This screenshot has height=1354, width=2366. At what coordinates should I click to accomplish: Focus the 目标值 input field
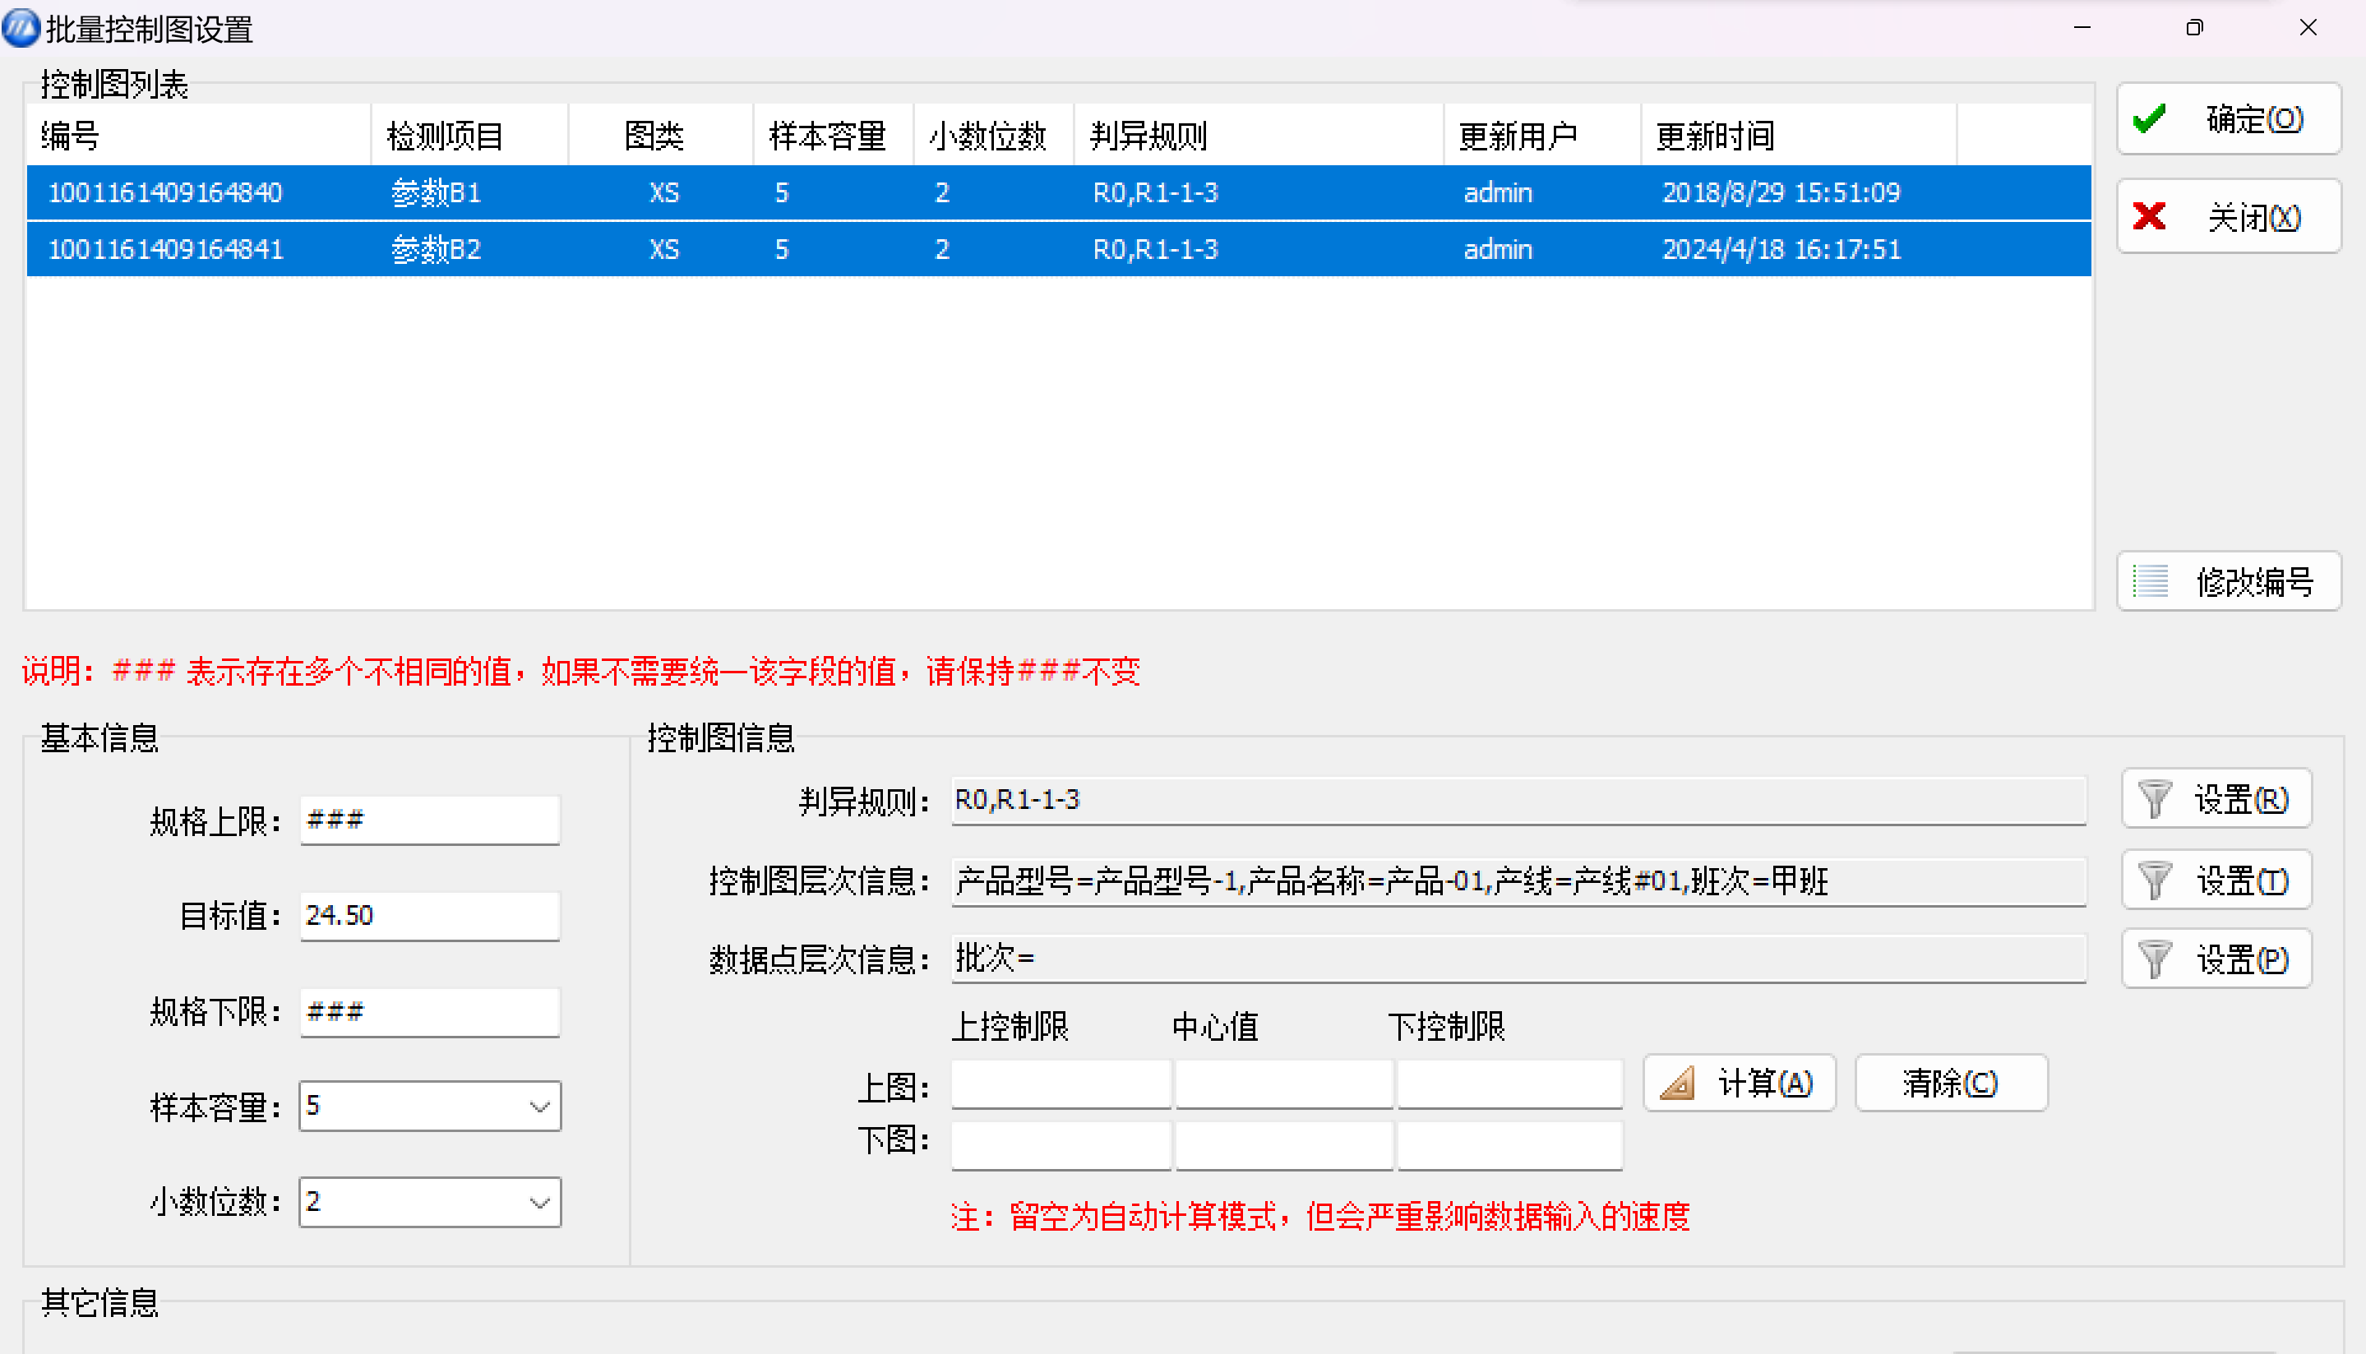[x=429, y=916]
